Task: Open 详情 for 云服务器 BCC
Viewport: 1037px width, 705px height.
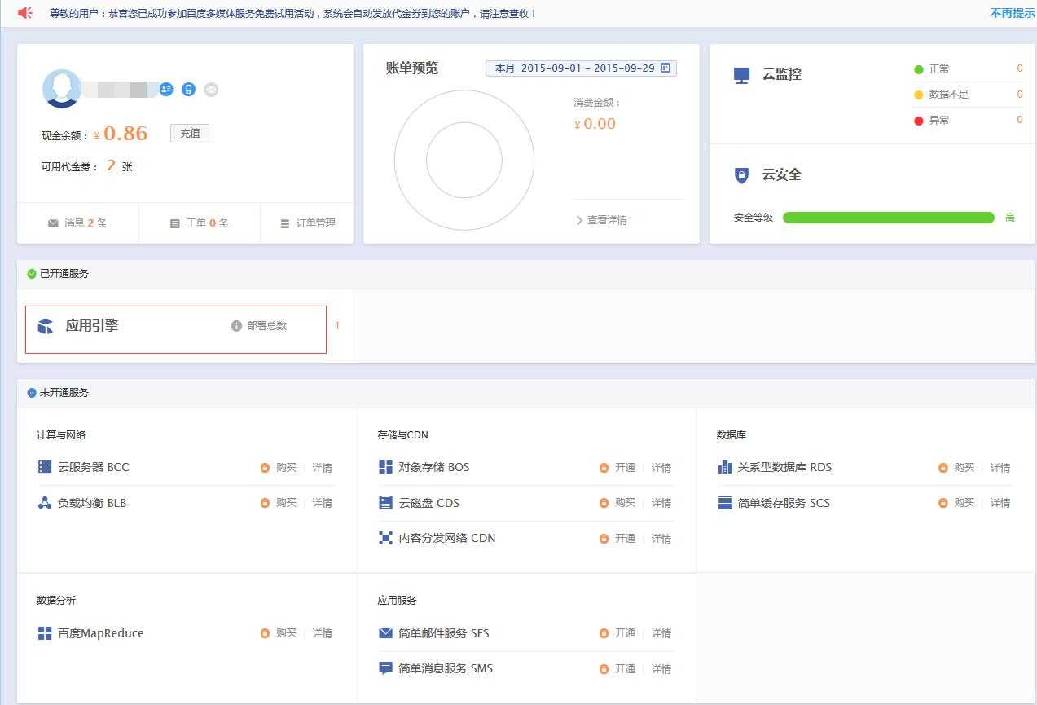Action: point(323,468)
